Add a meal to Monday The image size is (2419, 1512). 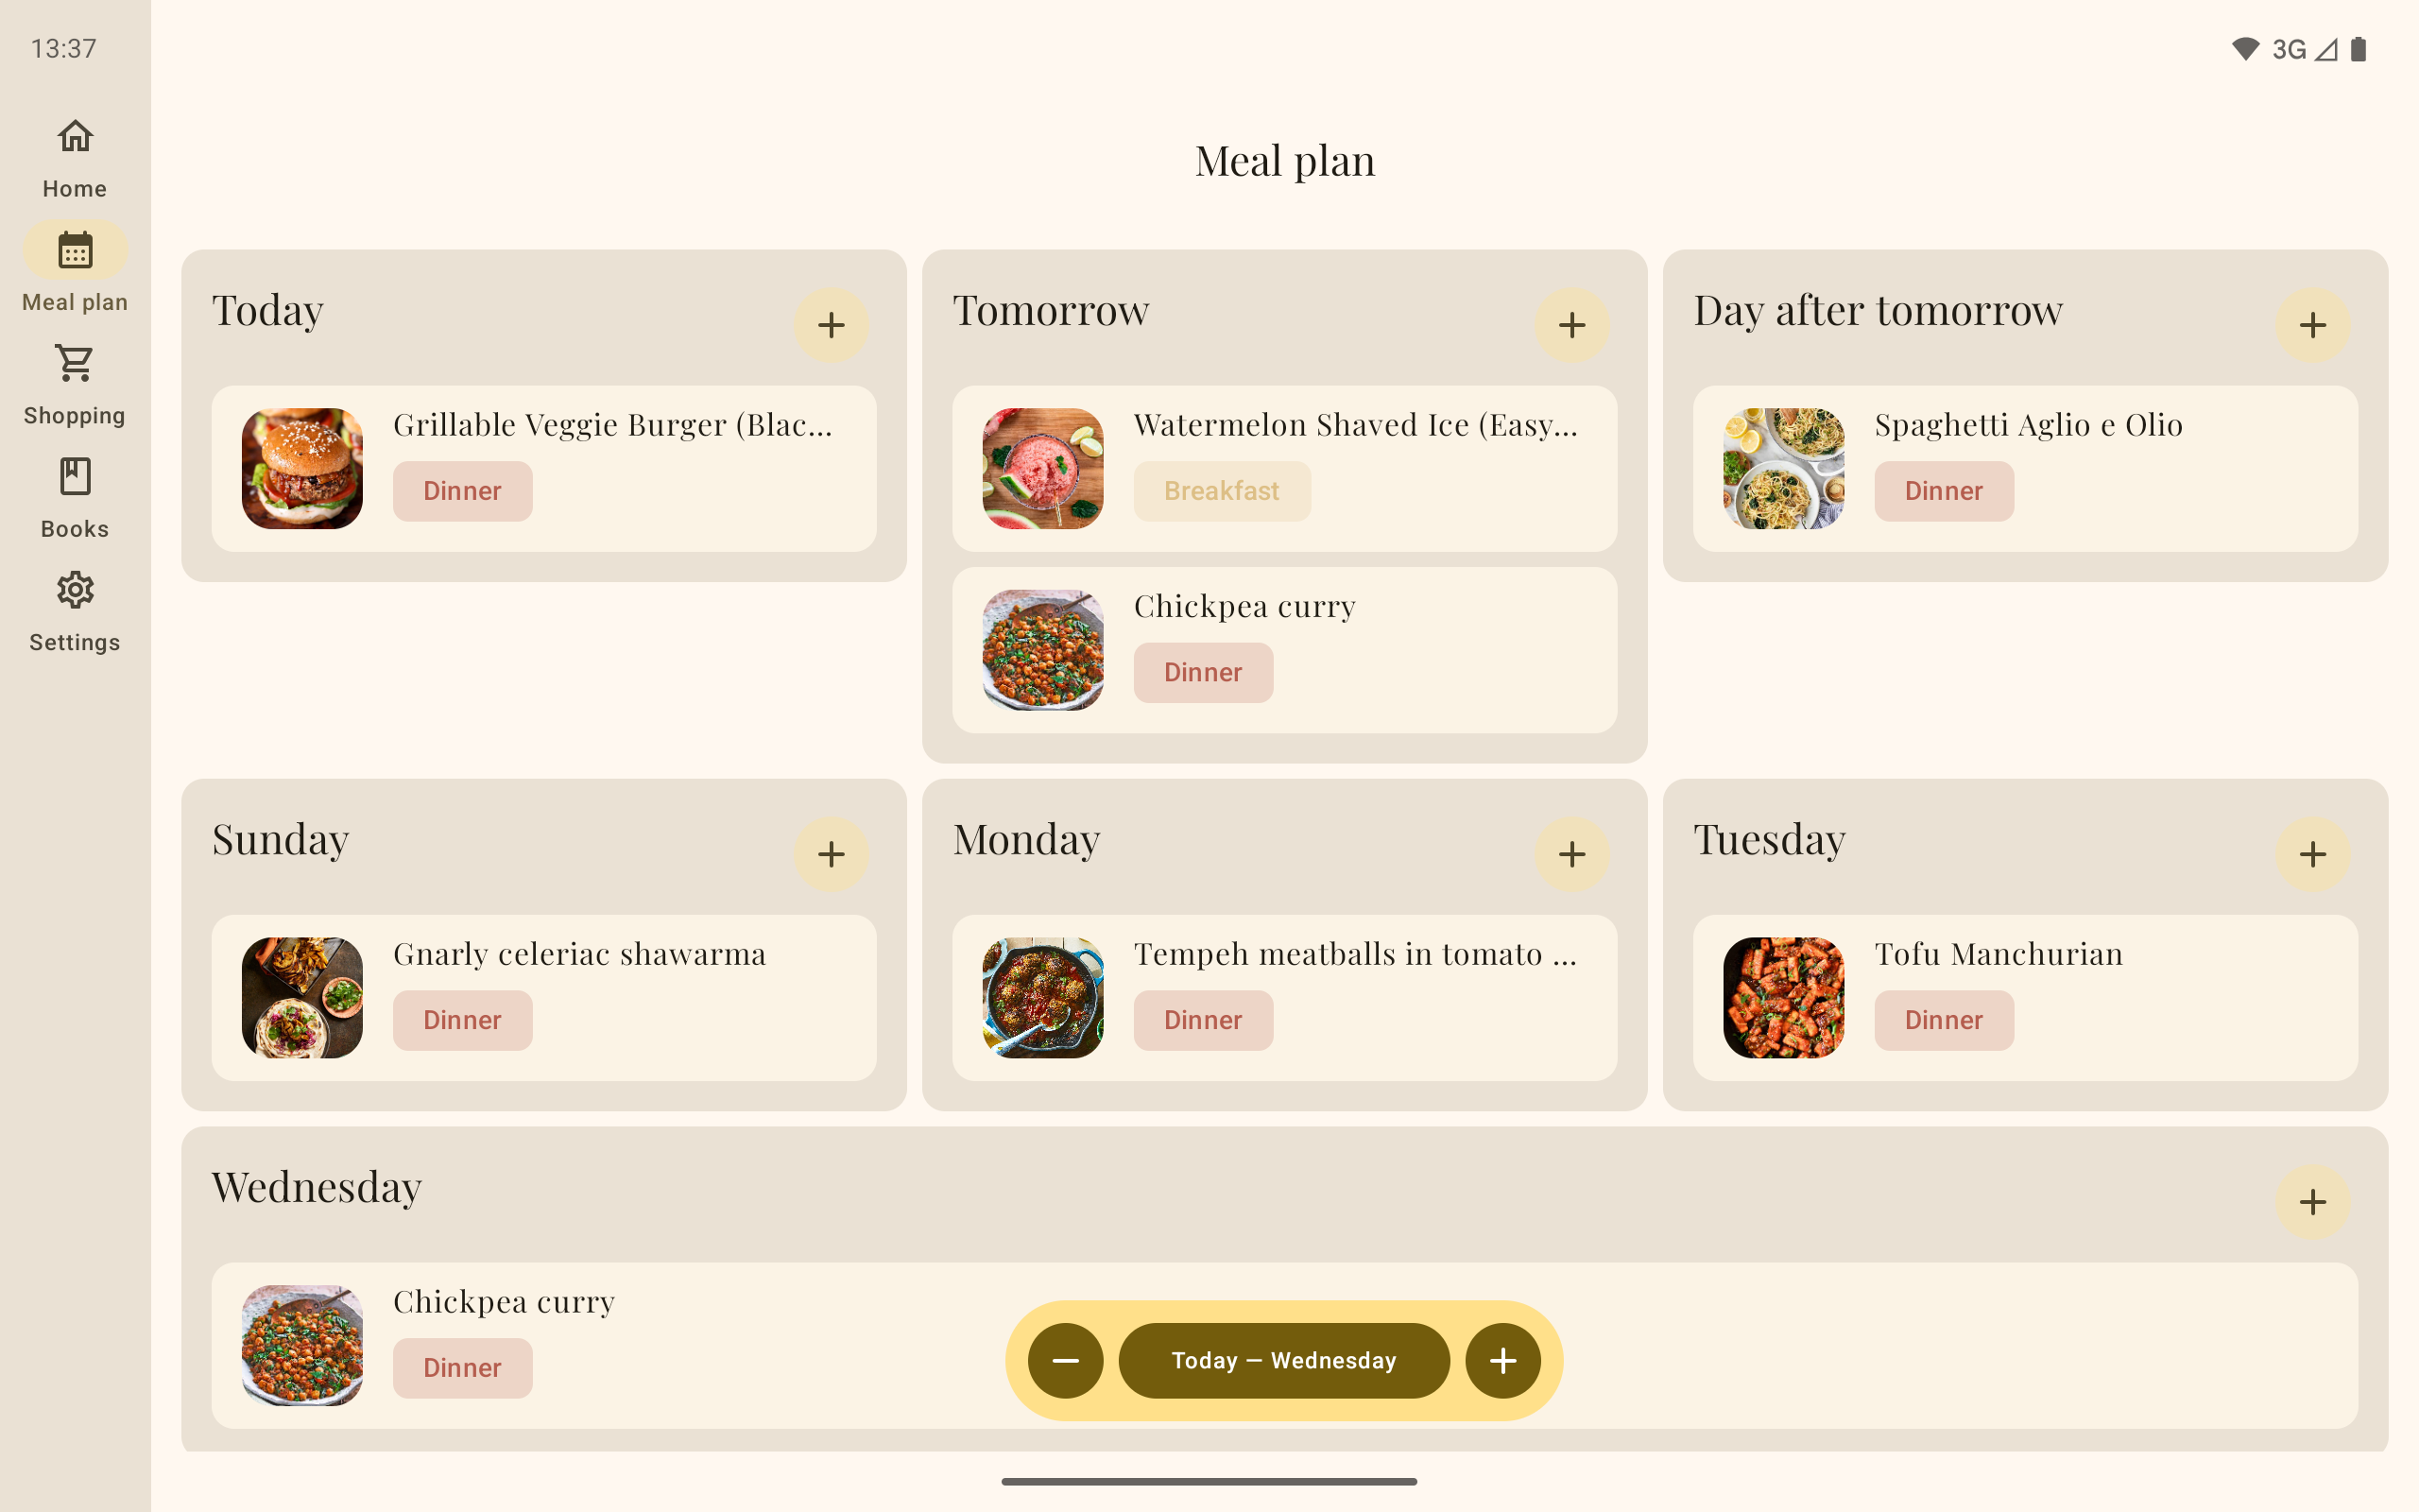[1571, 854]
